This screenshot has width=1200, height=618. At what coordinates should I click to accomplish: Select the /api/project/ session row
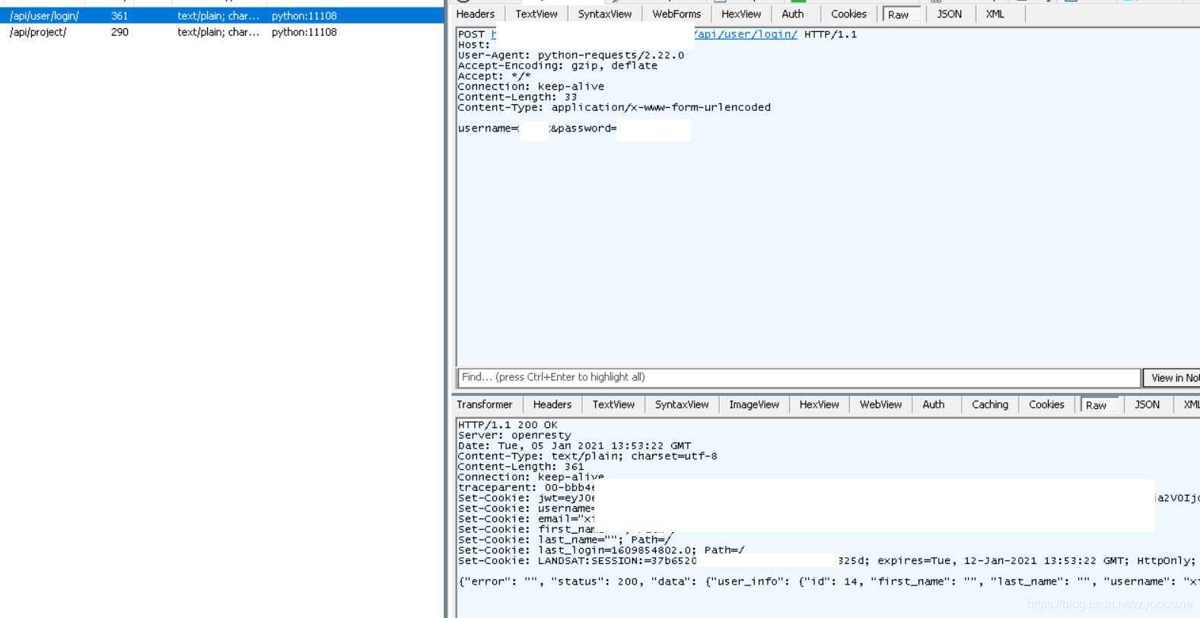221,32
